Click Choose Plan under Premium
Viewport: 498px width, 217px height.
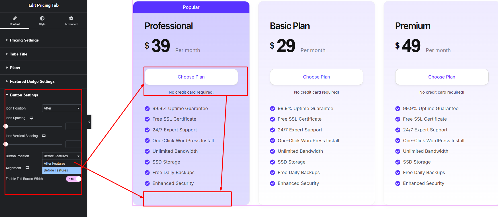pyautogui.click(x=442, y=77)
